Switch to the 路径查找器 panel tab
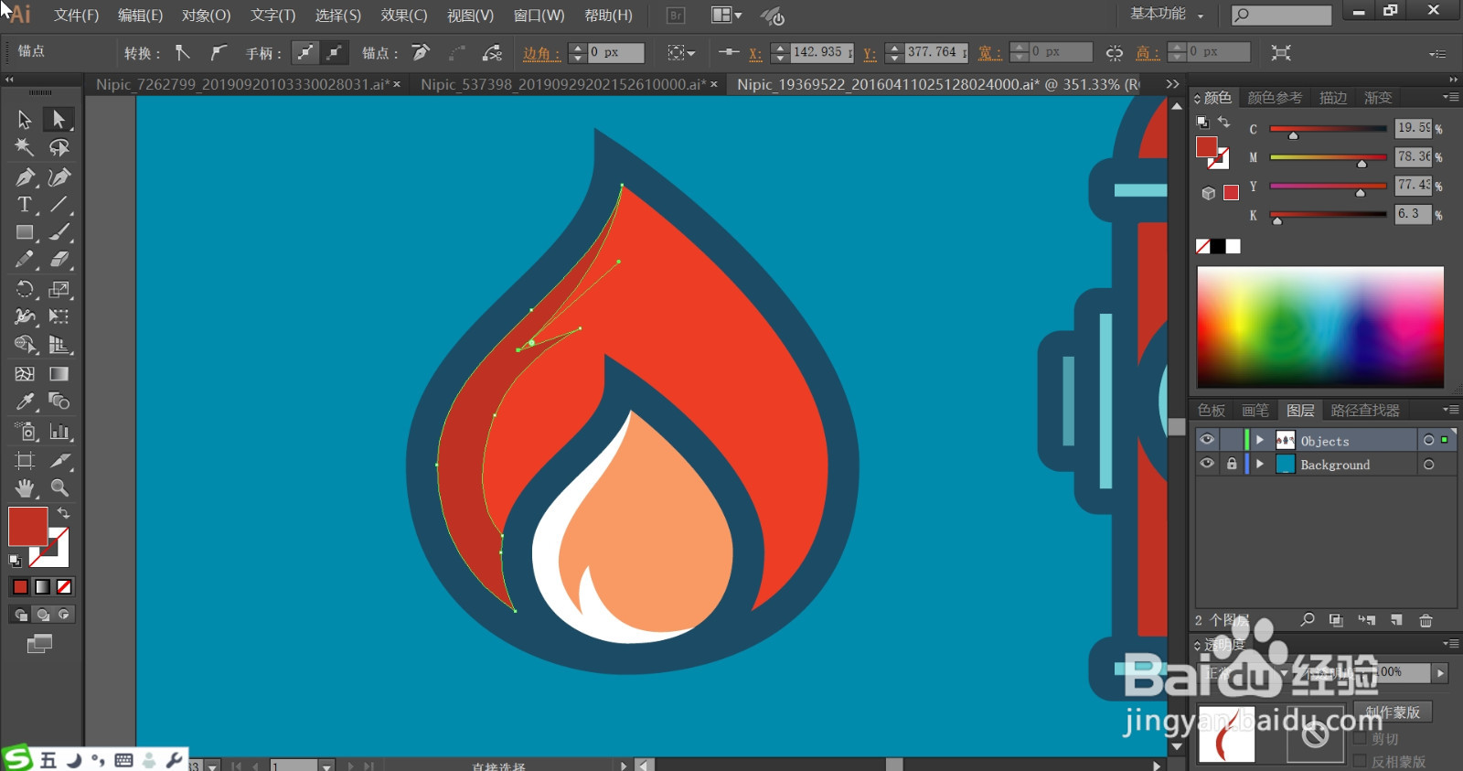Image resolution: width=1463 pixels, height=771 pixels. pyautogui.click(x=1365, y=411)
